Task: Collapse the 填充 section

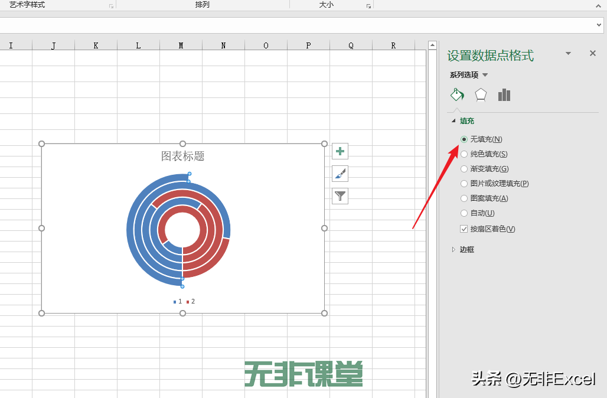Action: pos(453,121)
